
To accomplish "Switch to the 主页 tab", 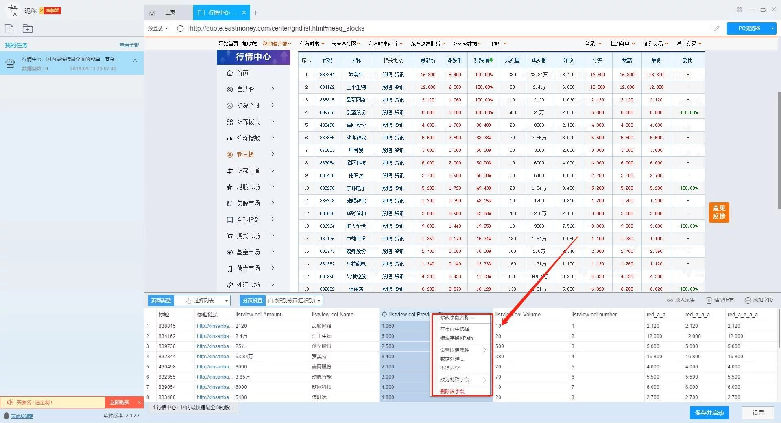I will [x=168, y=13].
